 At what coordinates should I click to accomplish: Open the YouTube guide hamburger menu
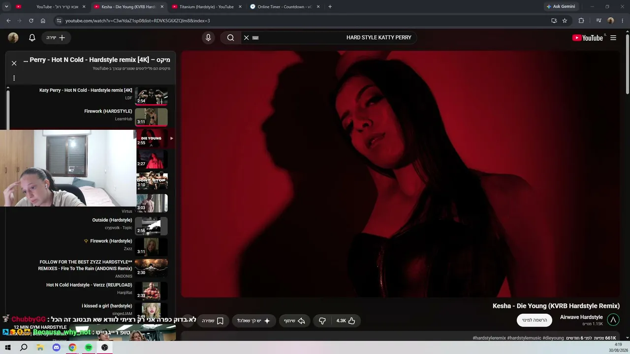tap(613, 38)
